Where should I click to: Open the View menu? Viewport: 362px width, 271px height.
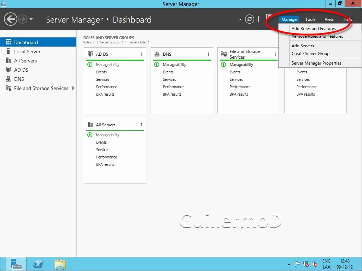tap(329, 19)
